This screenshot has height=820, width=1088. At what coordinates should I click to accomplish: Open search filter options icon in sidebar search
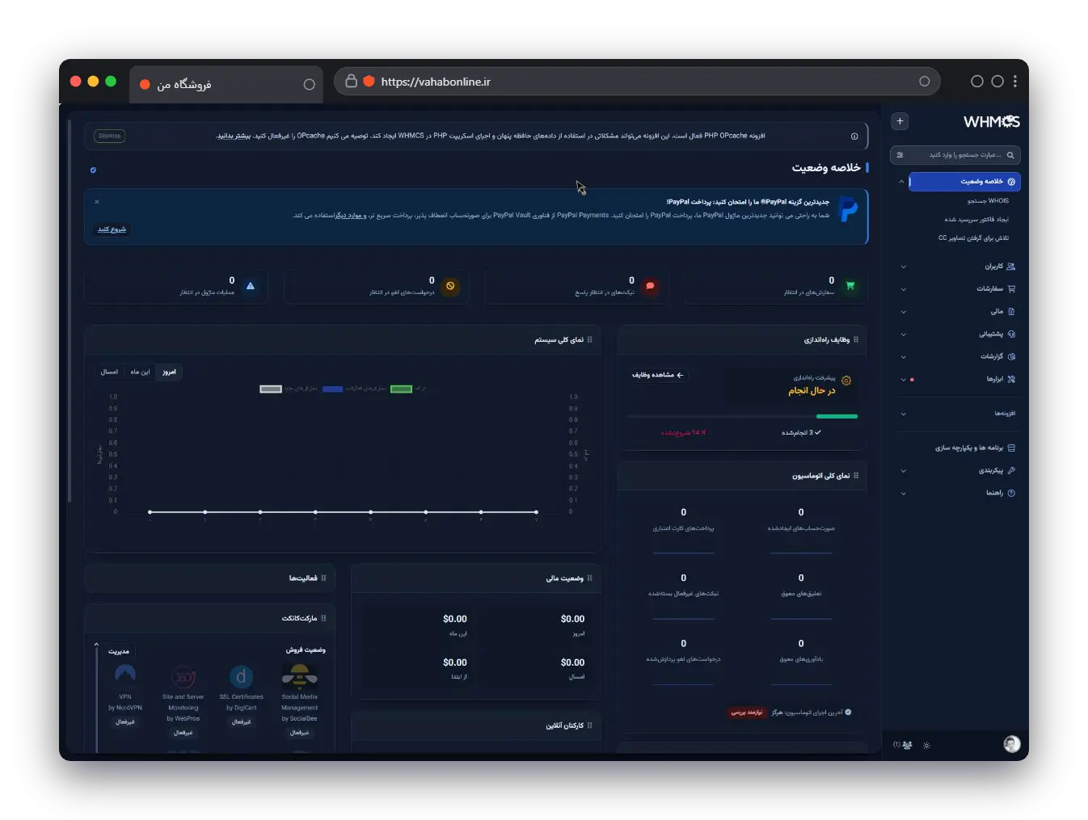click(900, 155)
